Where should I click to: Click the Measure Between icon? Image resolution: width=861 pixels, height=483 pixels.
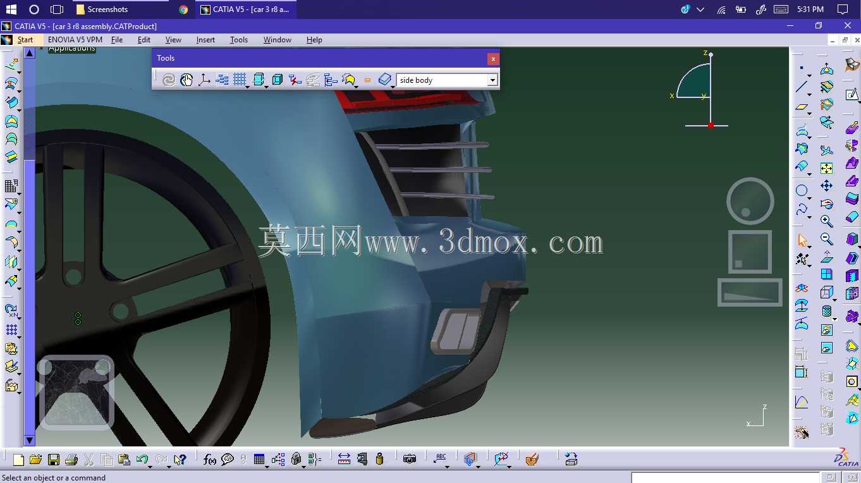point(344,460)
